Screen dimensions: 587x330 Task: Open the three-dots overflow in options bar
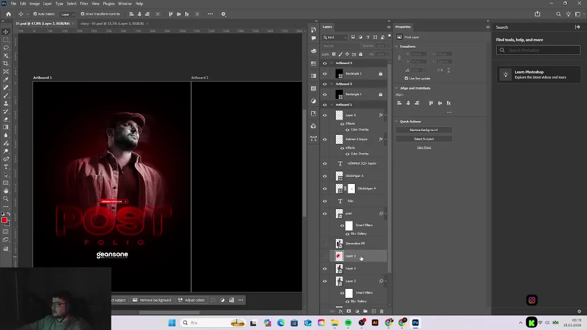[x=210, y=14]
